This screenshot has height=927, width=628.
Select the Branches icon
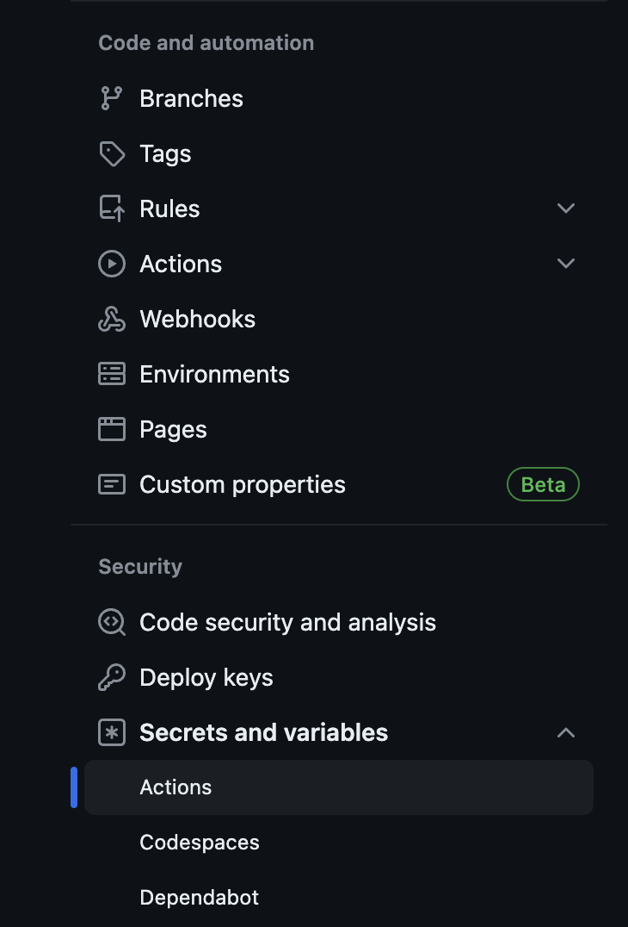(x=113, y=98)
